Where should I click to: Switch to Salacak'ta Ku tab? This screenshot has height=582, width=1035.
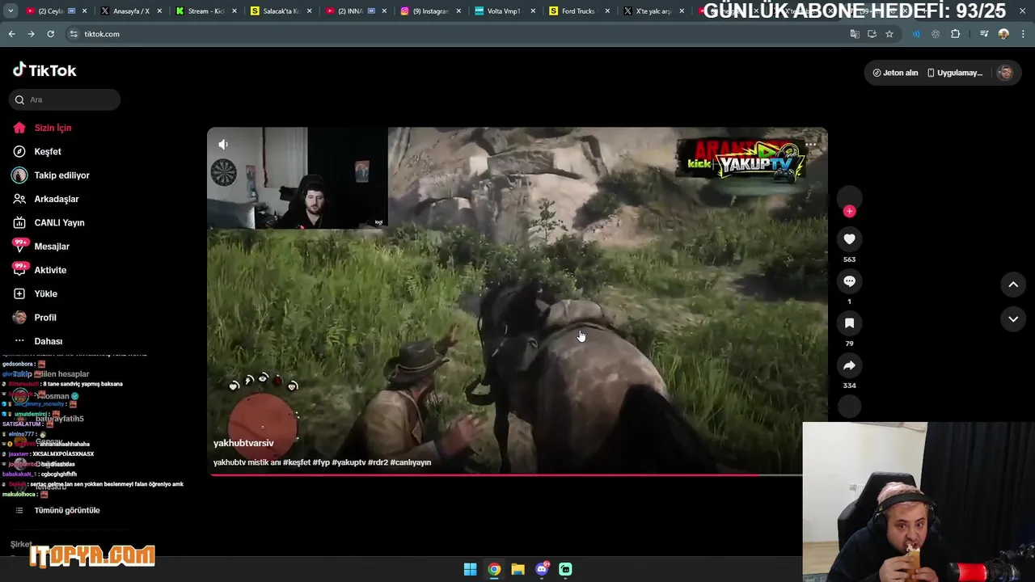(x=280, y=11)
